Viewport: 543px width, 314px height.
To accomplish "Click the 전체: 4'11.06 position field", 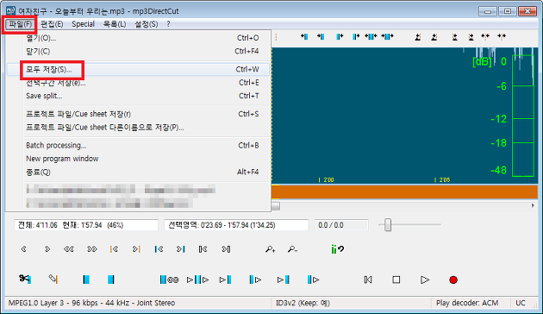I will [x=86, y=225].
